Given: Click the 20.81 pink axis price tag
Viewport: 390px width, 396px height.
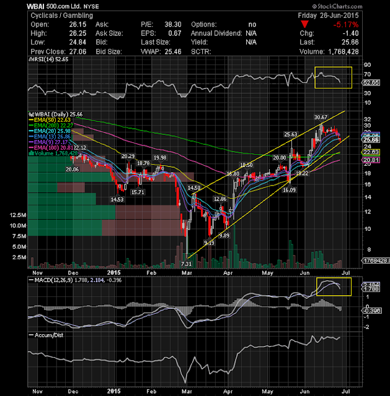Looking at the screenshot, I should click(371, 160).
